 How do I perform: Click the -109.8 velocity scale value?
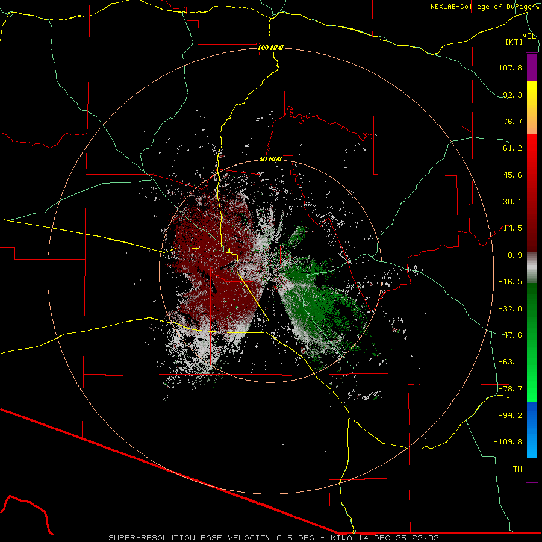coord(508,442)
